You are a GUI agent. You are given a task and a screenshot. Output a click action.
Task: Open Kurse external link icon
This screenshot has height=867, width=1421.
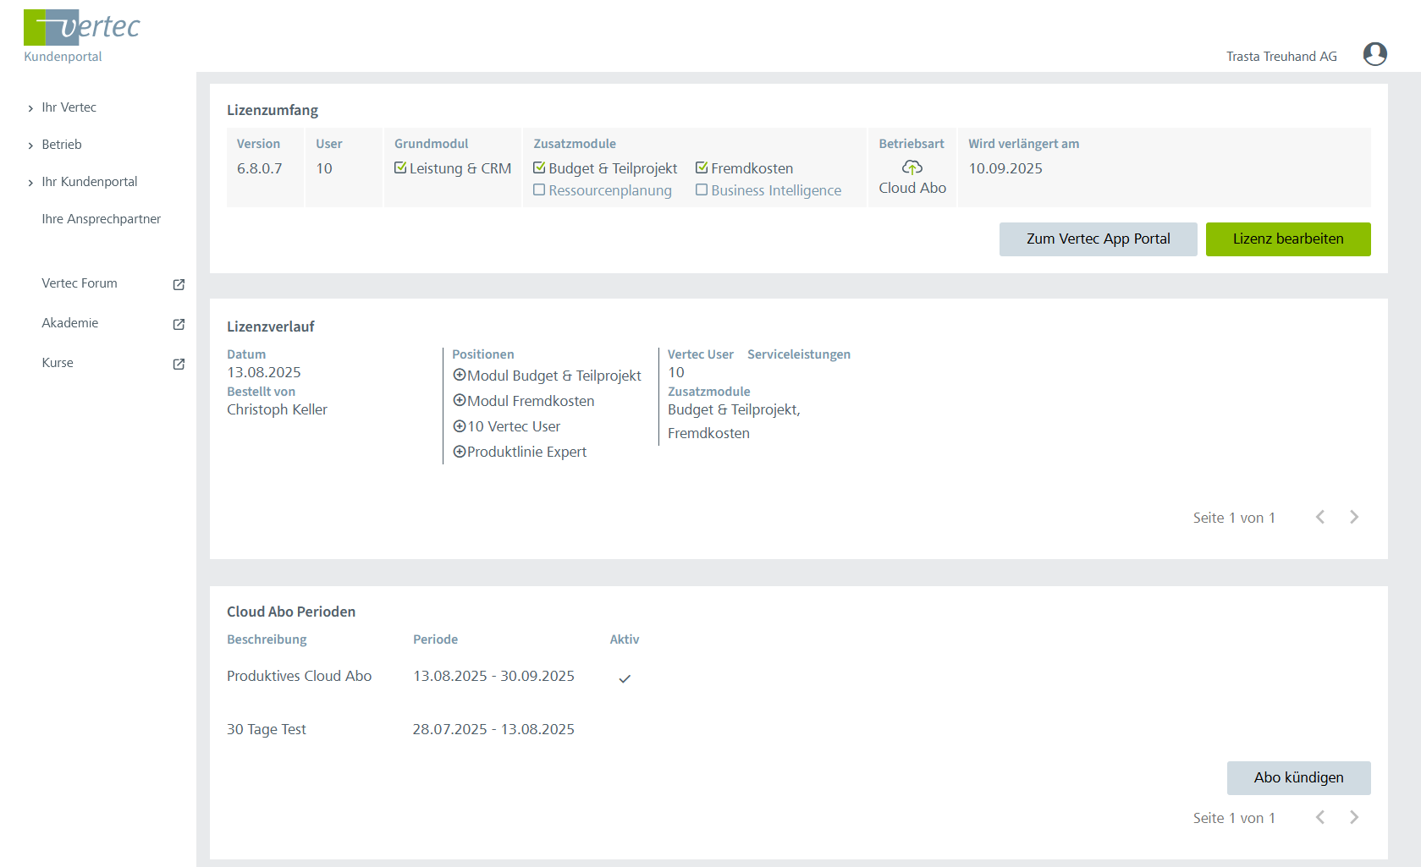coord(179,364)
